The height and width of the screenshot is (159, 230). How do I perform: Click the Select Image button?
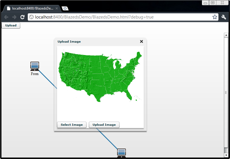point(72,125)
